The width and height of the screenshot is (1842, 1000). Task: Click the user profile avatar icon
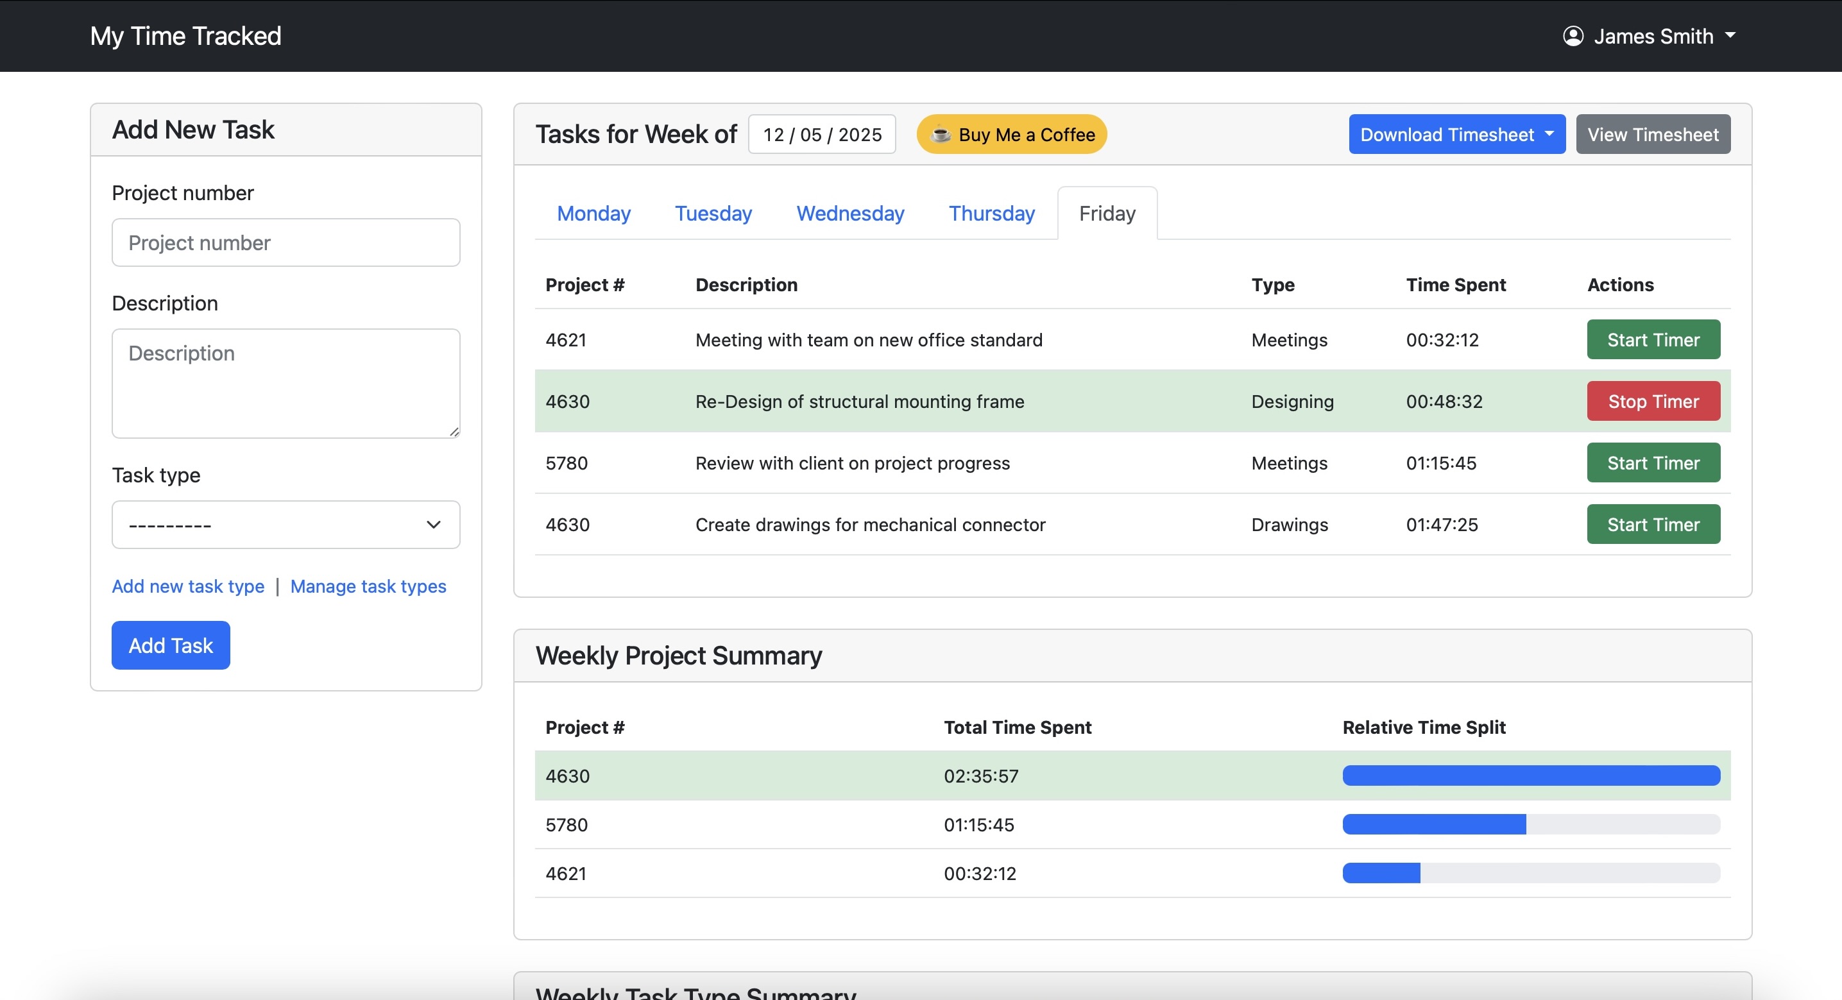1573,36
